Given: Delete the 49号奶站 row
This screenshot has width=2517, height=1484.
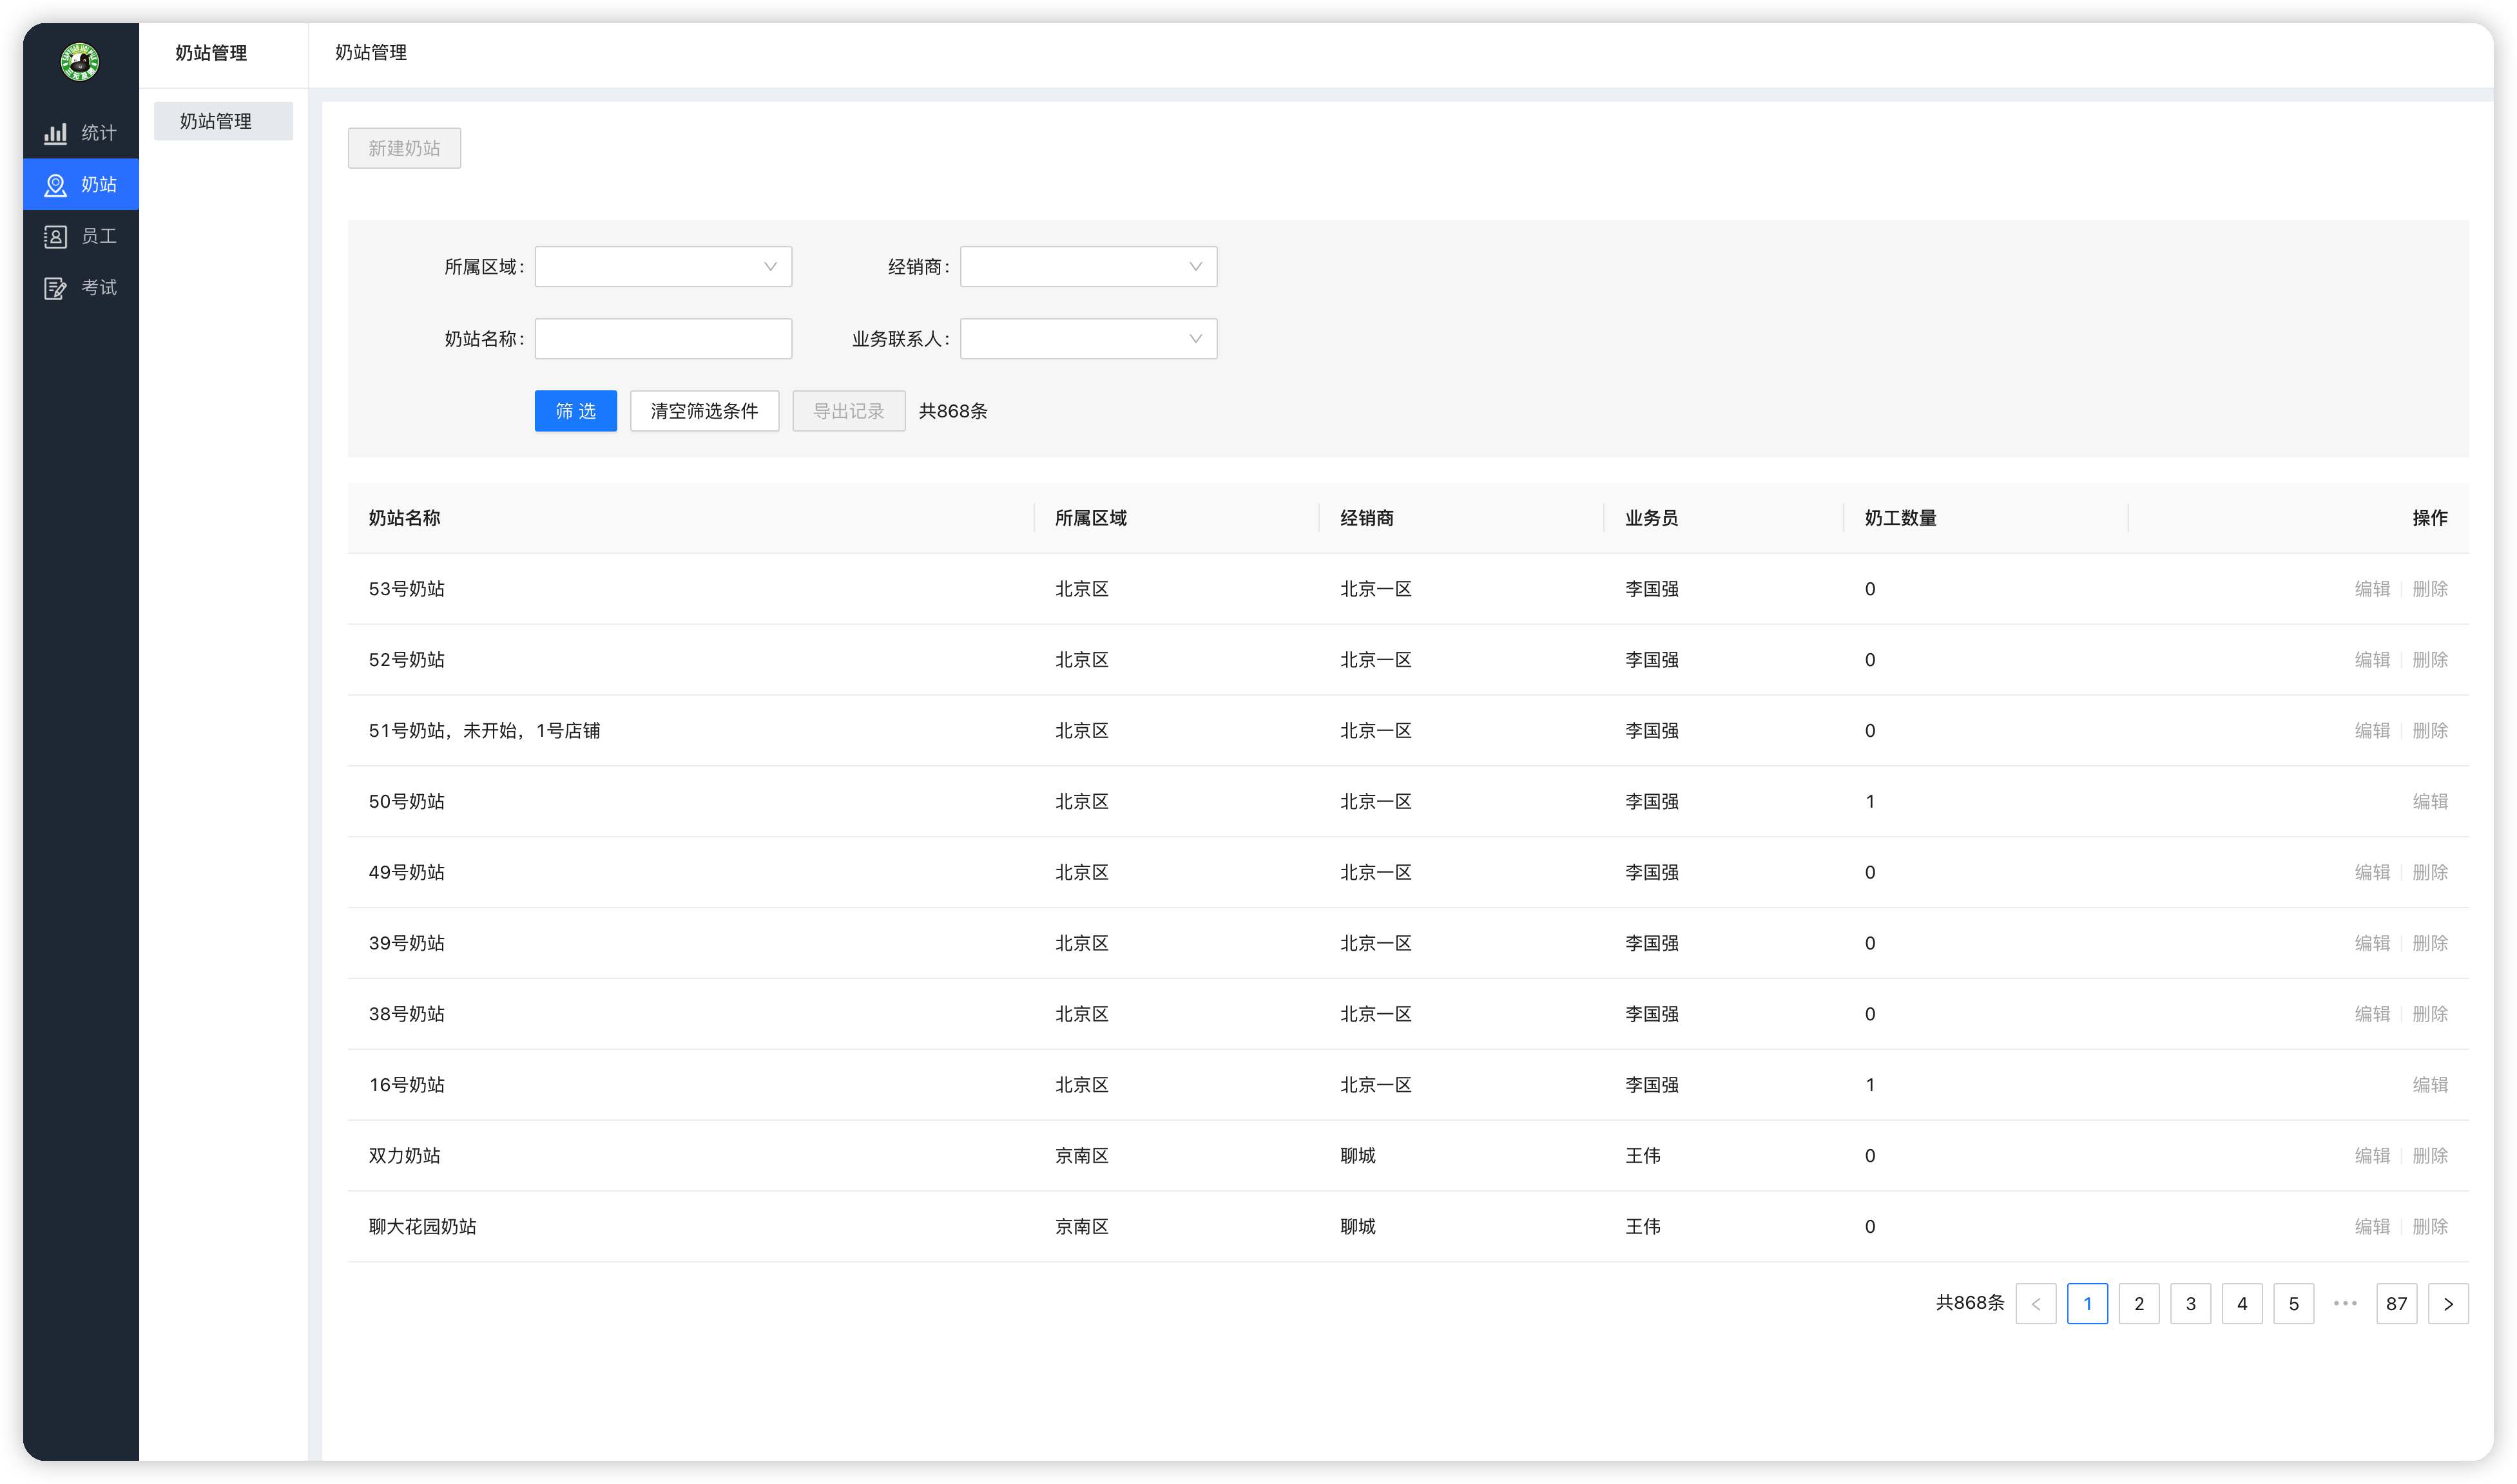Looking at the screenshot, I should [2430, 873].
